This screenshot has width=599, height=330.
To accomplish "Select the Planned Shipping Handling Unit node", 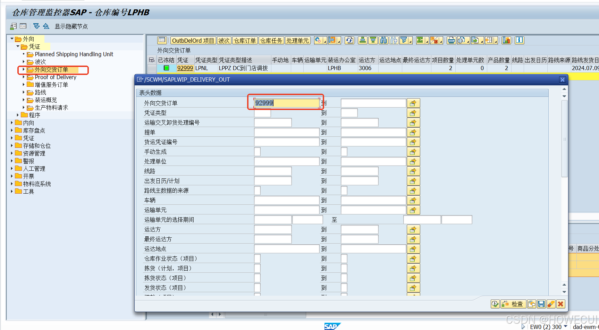I will 74,54.
